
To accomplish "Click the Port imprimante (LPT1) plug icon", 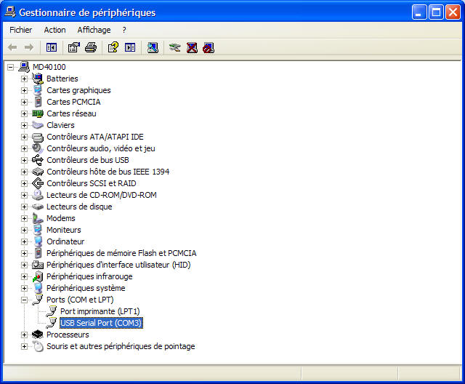I will 52,311.
